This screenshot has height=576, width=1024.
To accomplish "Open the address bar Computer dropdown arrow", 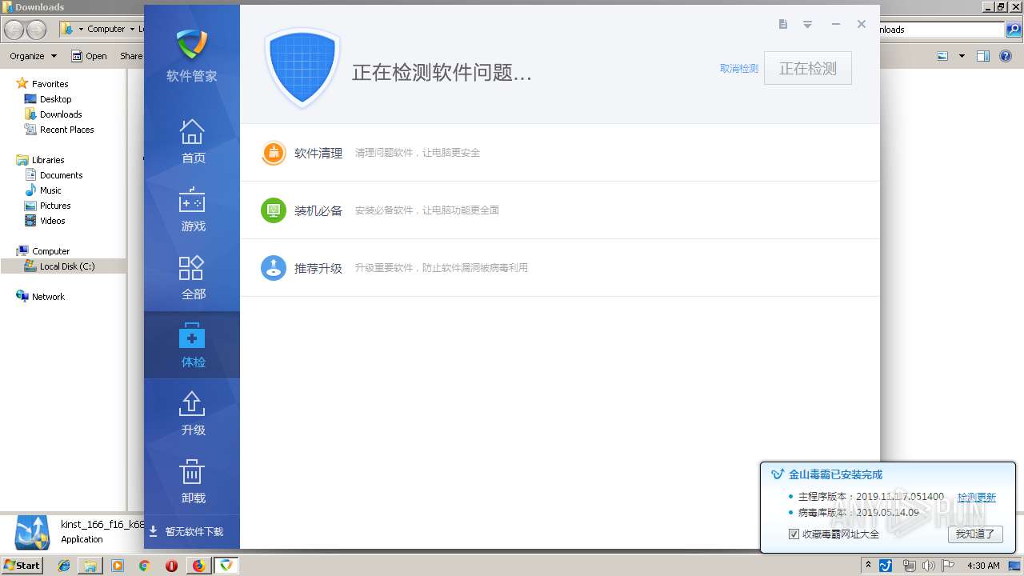I will pyautogui.click(x=131, y=30).
